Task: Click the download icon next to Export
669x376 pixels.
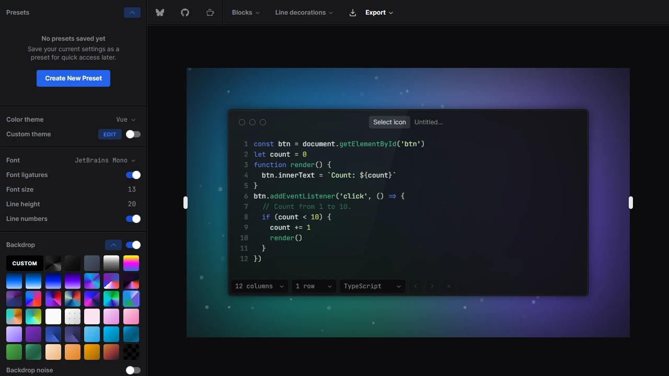Action: tap(353, 12)
